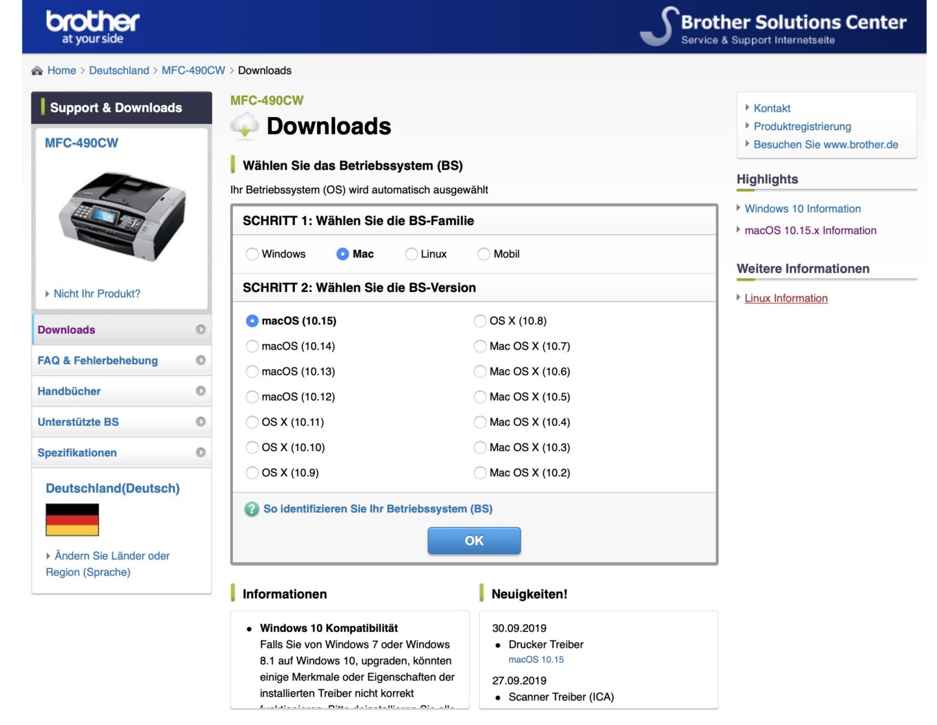
Task: Select macOS (10.12) version
Action: coord(252,397)
